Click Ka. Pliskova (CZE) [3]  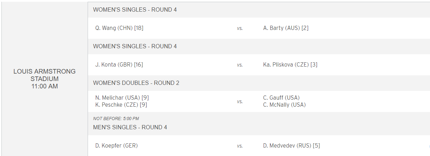[x=290, y=64]
